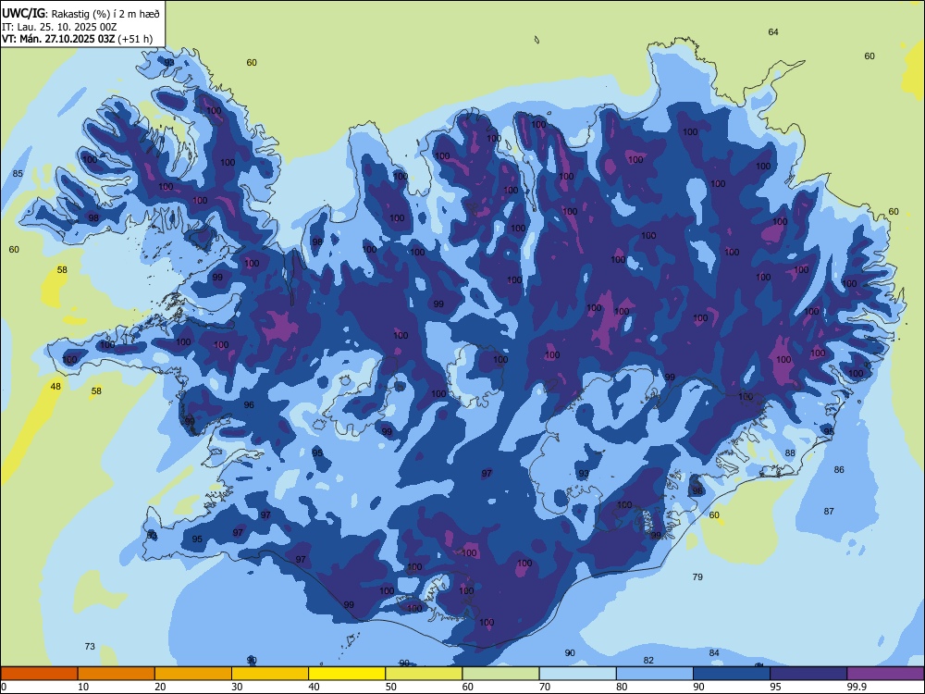Click the '99.9' legend tick label
This screenshot has height=694, width=925.
pyautogui.click(x=857, y=687)
